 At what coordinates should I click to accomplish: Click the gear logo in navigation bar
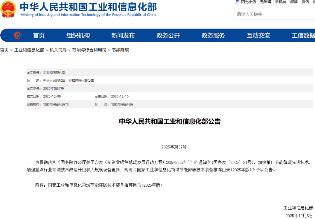[x=18, y=35]
